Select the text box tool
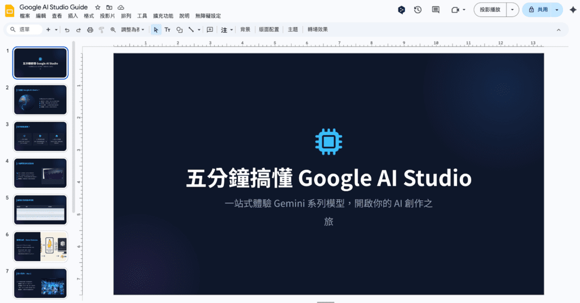 coord(168,29)
